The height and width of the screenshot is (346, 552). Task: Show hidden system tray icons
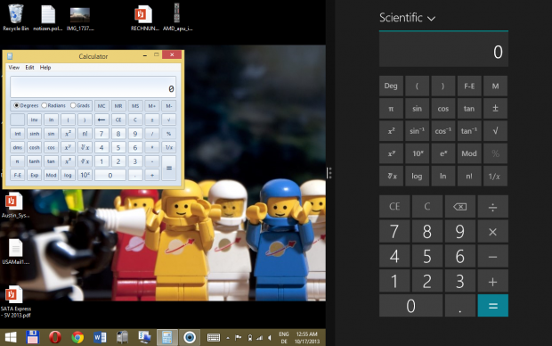[228, 338]
